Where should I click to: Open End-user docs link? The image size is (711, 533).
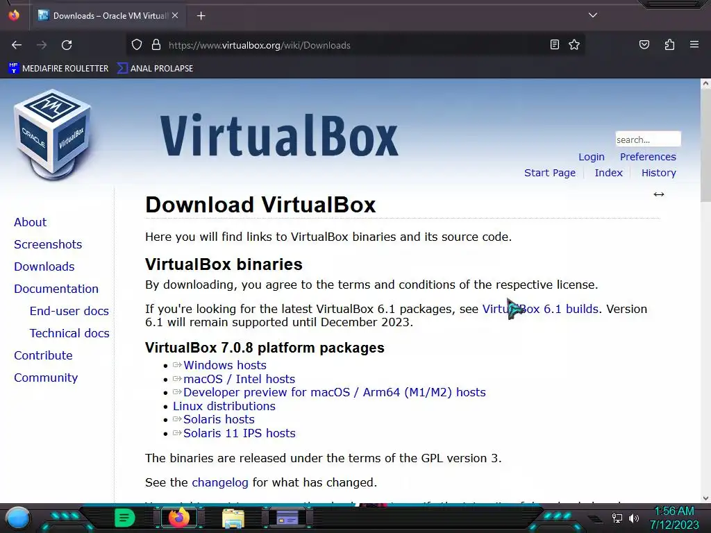click(69, 311)
